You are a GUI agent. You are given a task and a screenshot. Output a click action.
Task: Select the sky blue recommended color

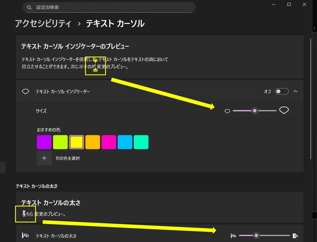click(125, 142)
